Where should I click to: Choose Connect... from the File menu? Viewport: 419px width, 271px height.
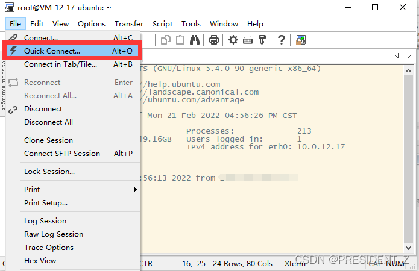pyautogui.click(x=73, y=38)
